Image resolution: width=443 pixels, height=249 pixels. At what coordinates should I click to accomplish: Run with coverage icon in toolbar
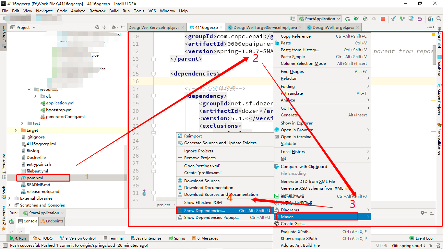(365, 19)
